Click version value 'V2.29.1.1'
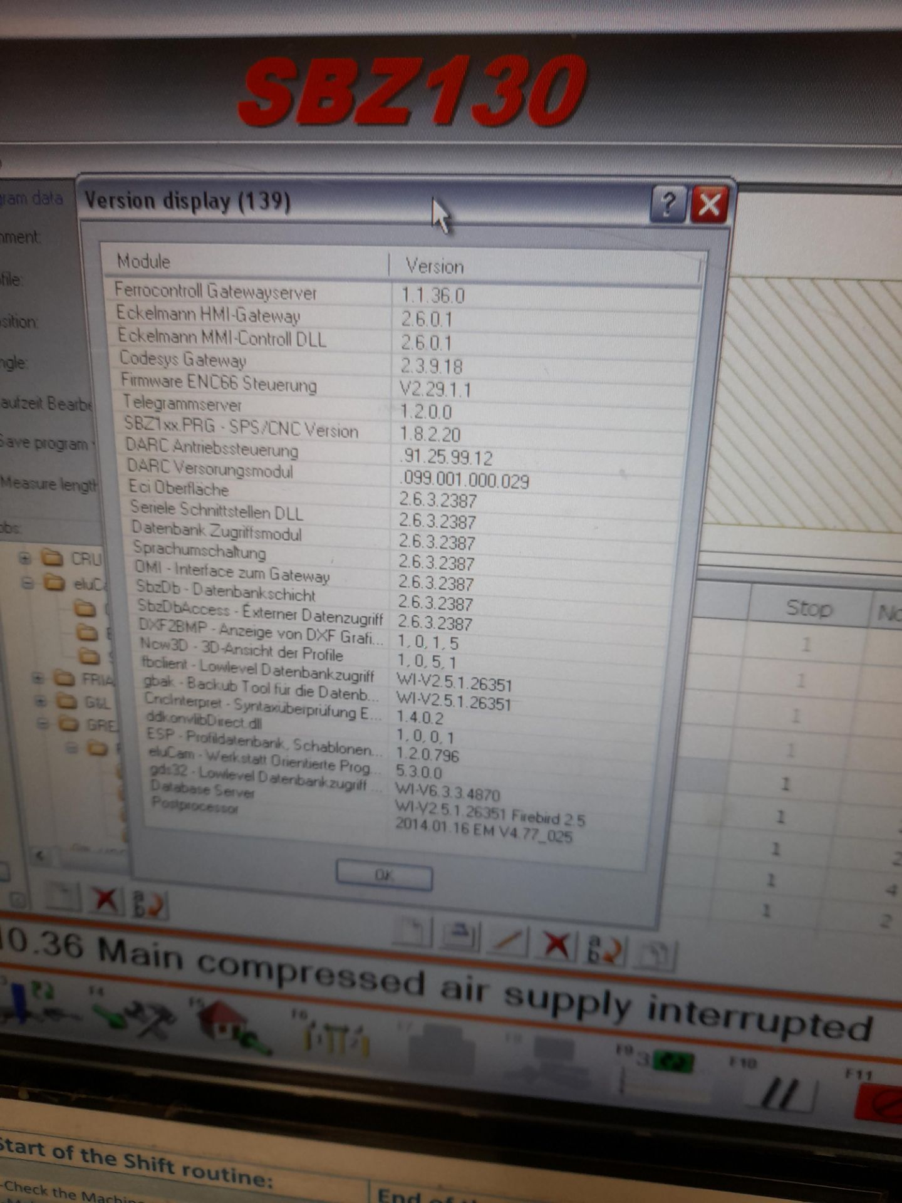Viewport: 902px width, 1203px height. coord(435,389)
